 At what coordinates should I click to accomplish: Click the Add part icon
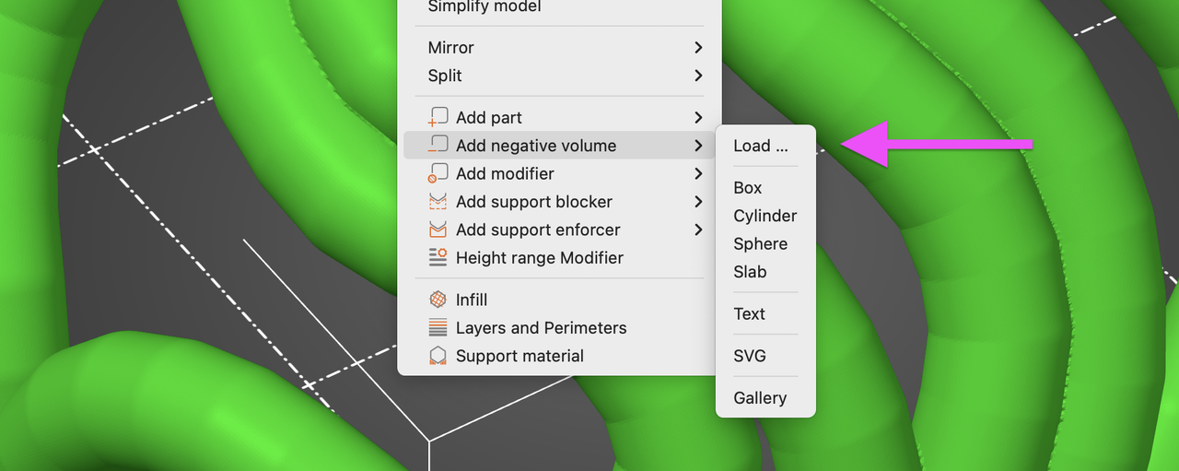pos(438,118)
